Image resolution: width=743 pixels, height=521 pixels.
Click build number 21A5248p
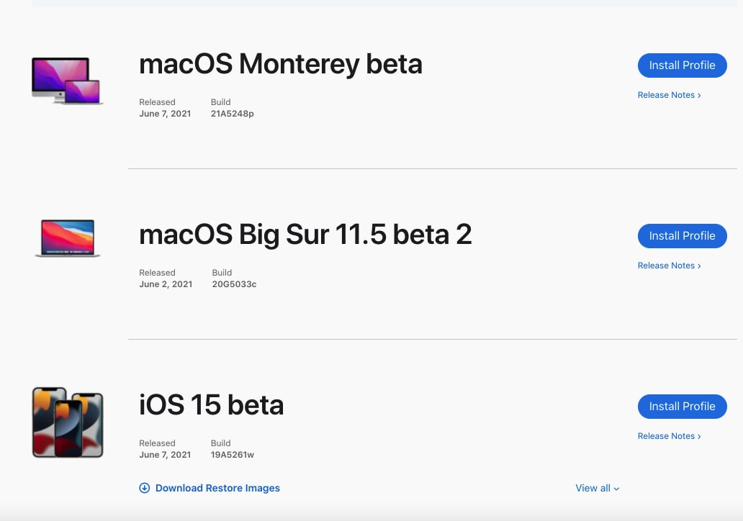232,114
